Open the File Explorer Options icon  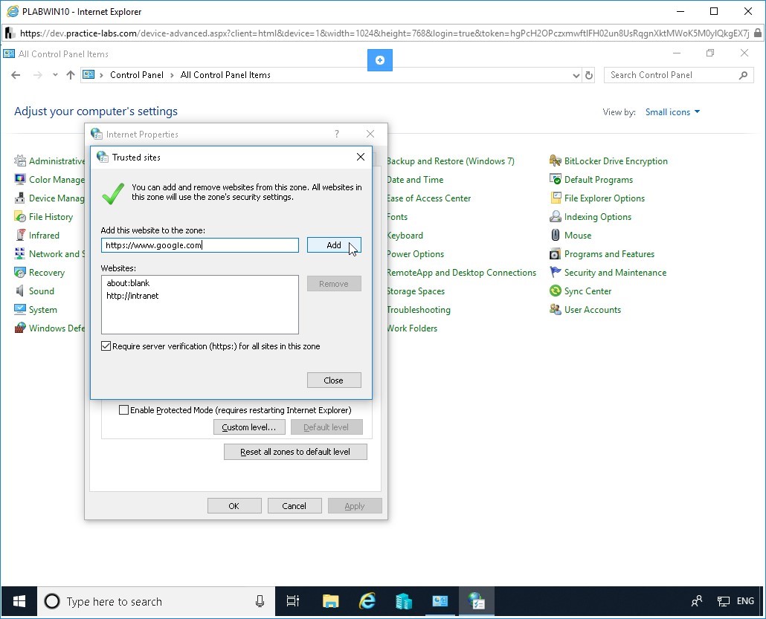[x=556, y=198]
